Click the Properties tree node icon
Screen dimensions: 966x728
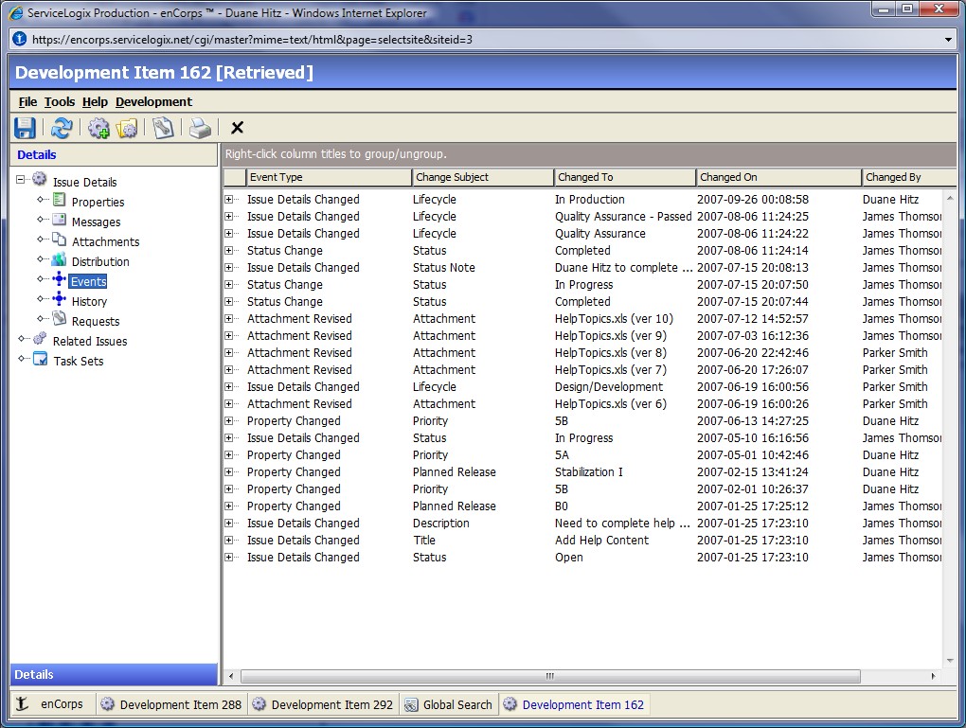point(59,200)
